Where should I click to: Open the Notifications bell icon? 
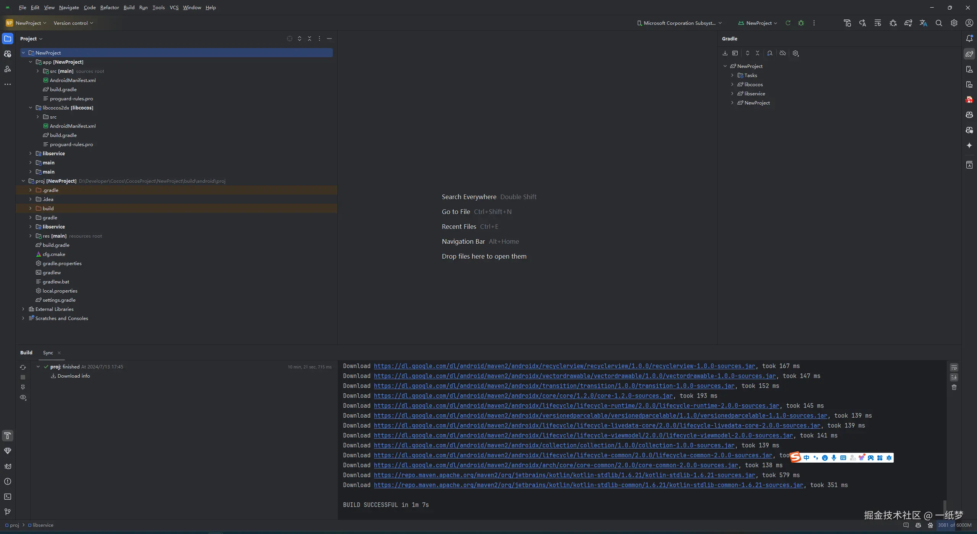(969, 39)
